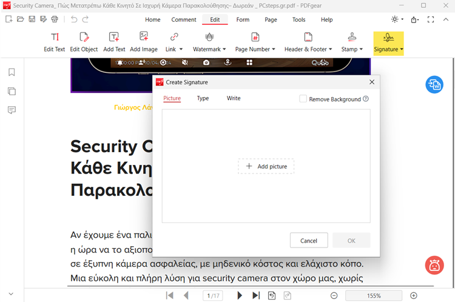
Task: Open the page thumbnails sidebar panel
Action: pos(12,91)
